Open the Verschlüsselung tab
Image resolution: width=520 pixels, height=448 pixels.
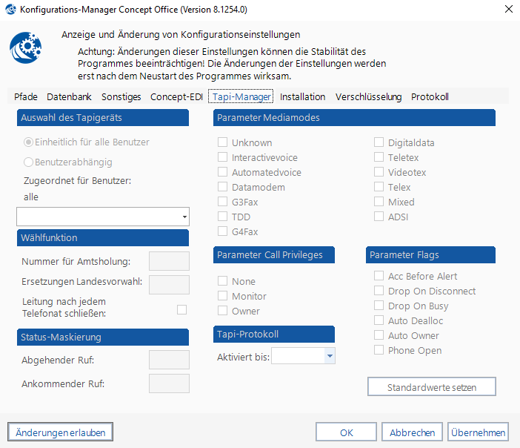[368, 96]
